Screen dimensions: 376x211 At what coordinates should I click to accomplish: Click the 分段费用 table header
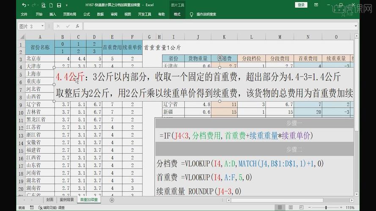(x=280, y=58)
